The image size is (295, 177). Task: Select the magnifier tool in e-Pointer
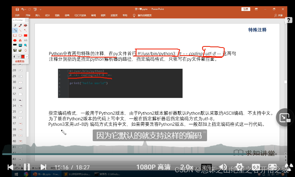pos(25,45)
